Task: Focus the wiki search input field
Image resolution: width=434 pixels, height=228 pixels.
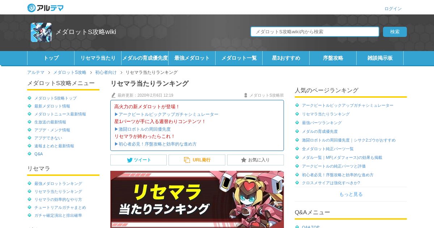Action: click(315, 32)
